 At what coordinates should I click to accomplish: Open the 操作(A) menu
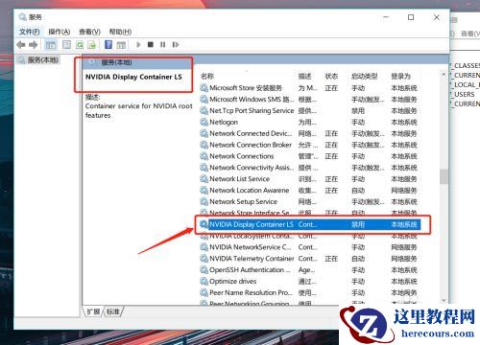click(x=60, y=32)
